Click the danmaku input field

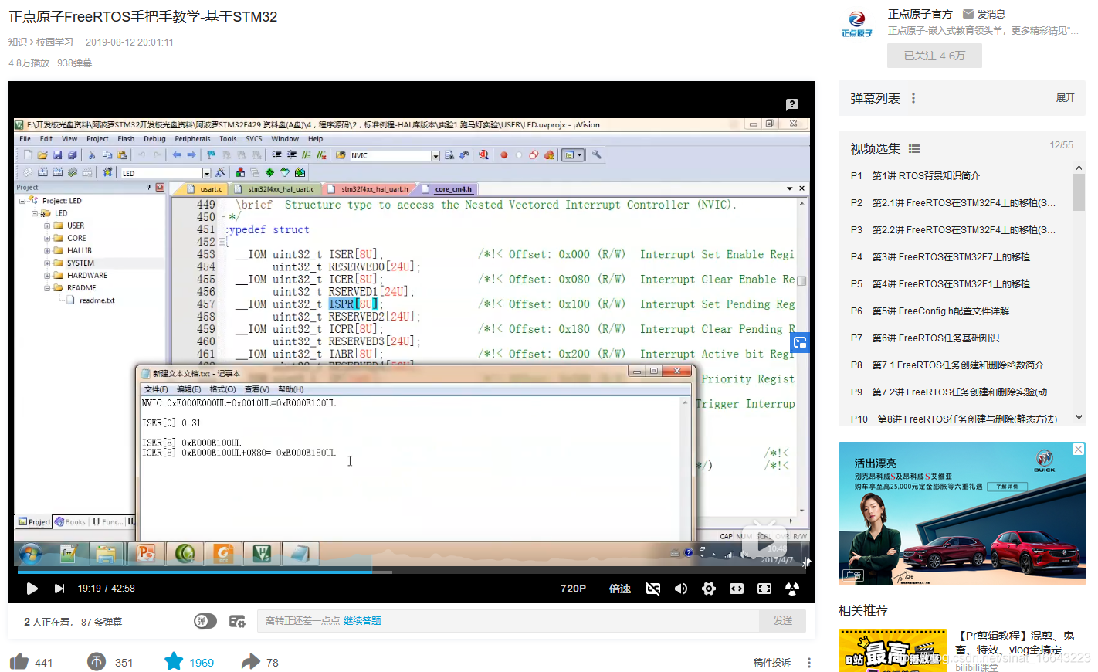click(x=508, y=621)
